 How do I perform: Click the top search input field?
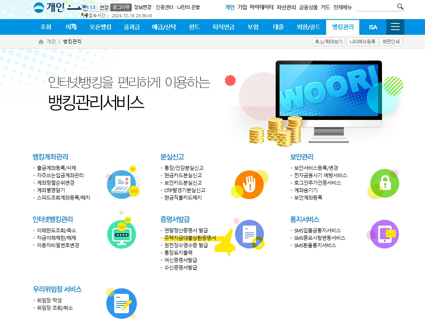[376, 7]
